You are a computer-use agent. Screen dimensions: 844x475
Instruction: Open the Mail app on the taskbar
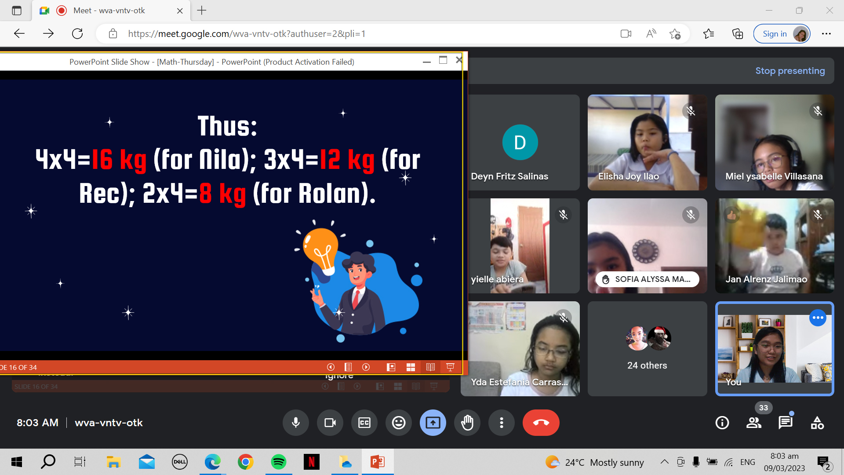(x=146, y=462)
